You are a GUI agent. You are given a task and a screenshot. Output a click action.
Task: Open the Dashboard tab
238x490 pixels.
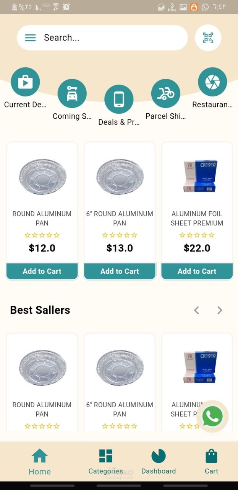pyautogui.click(x=159, y=461)
